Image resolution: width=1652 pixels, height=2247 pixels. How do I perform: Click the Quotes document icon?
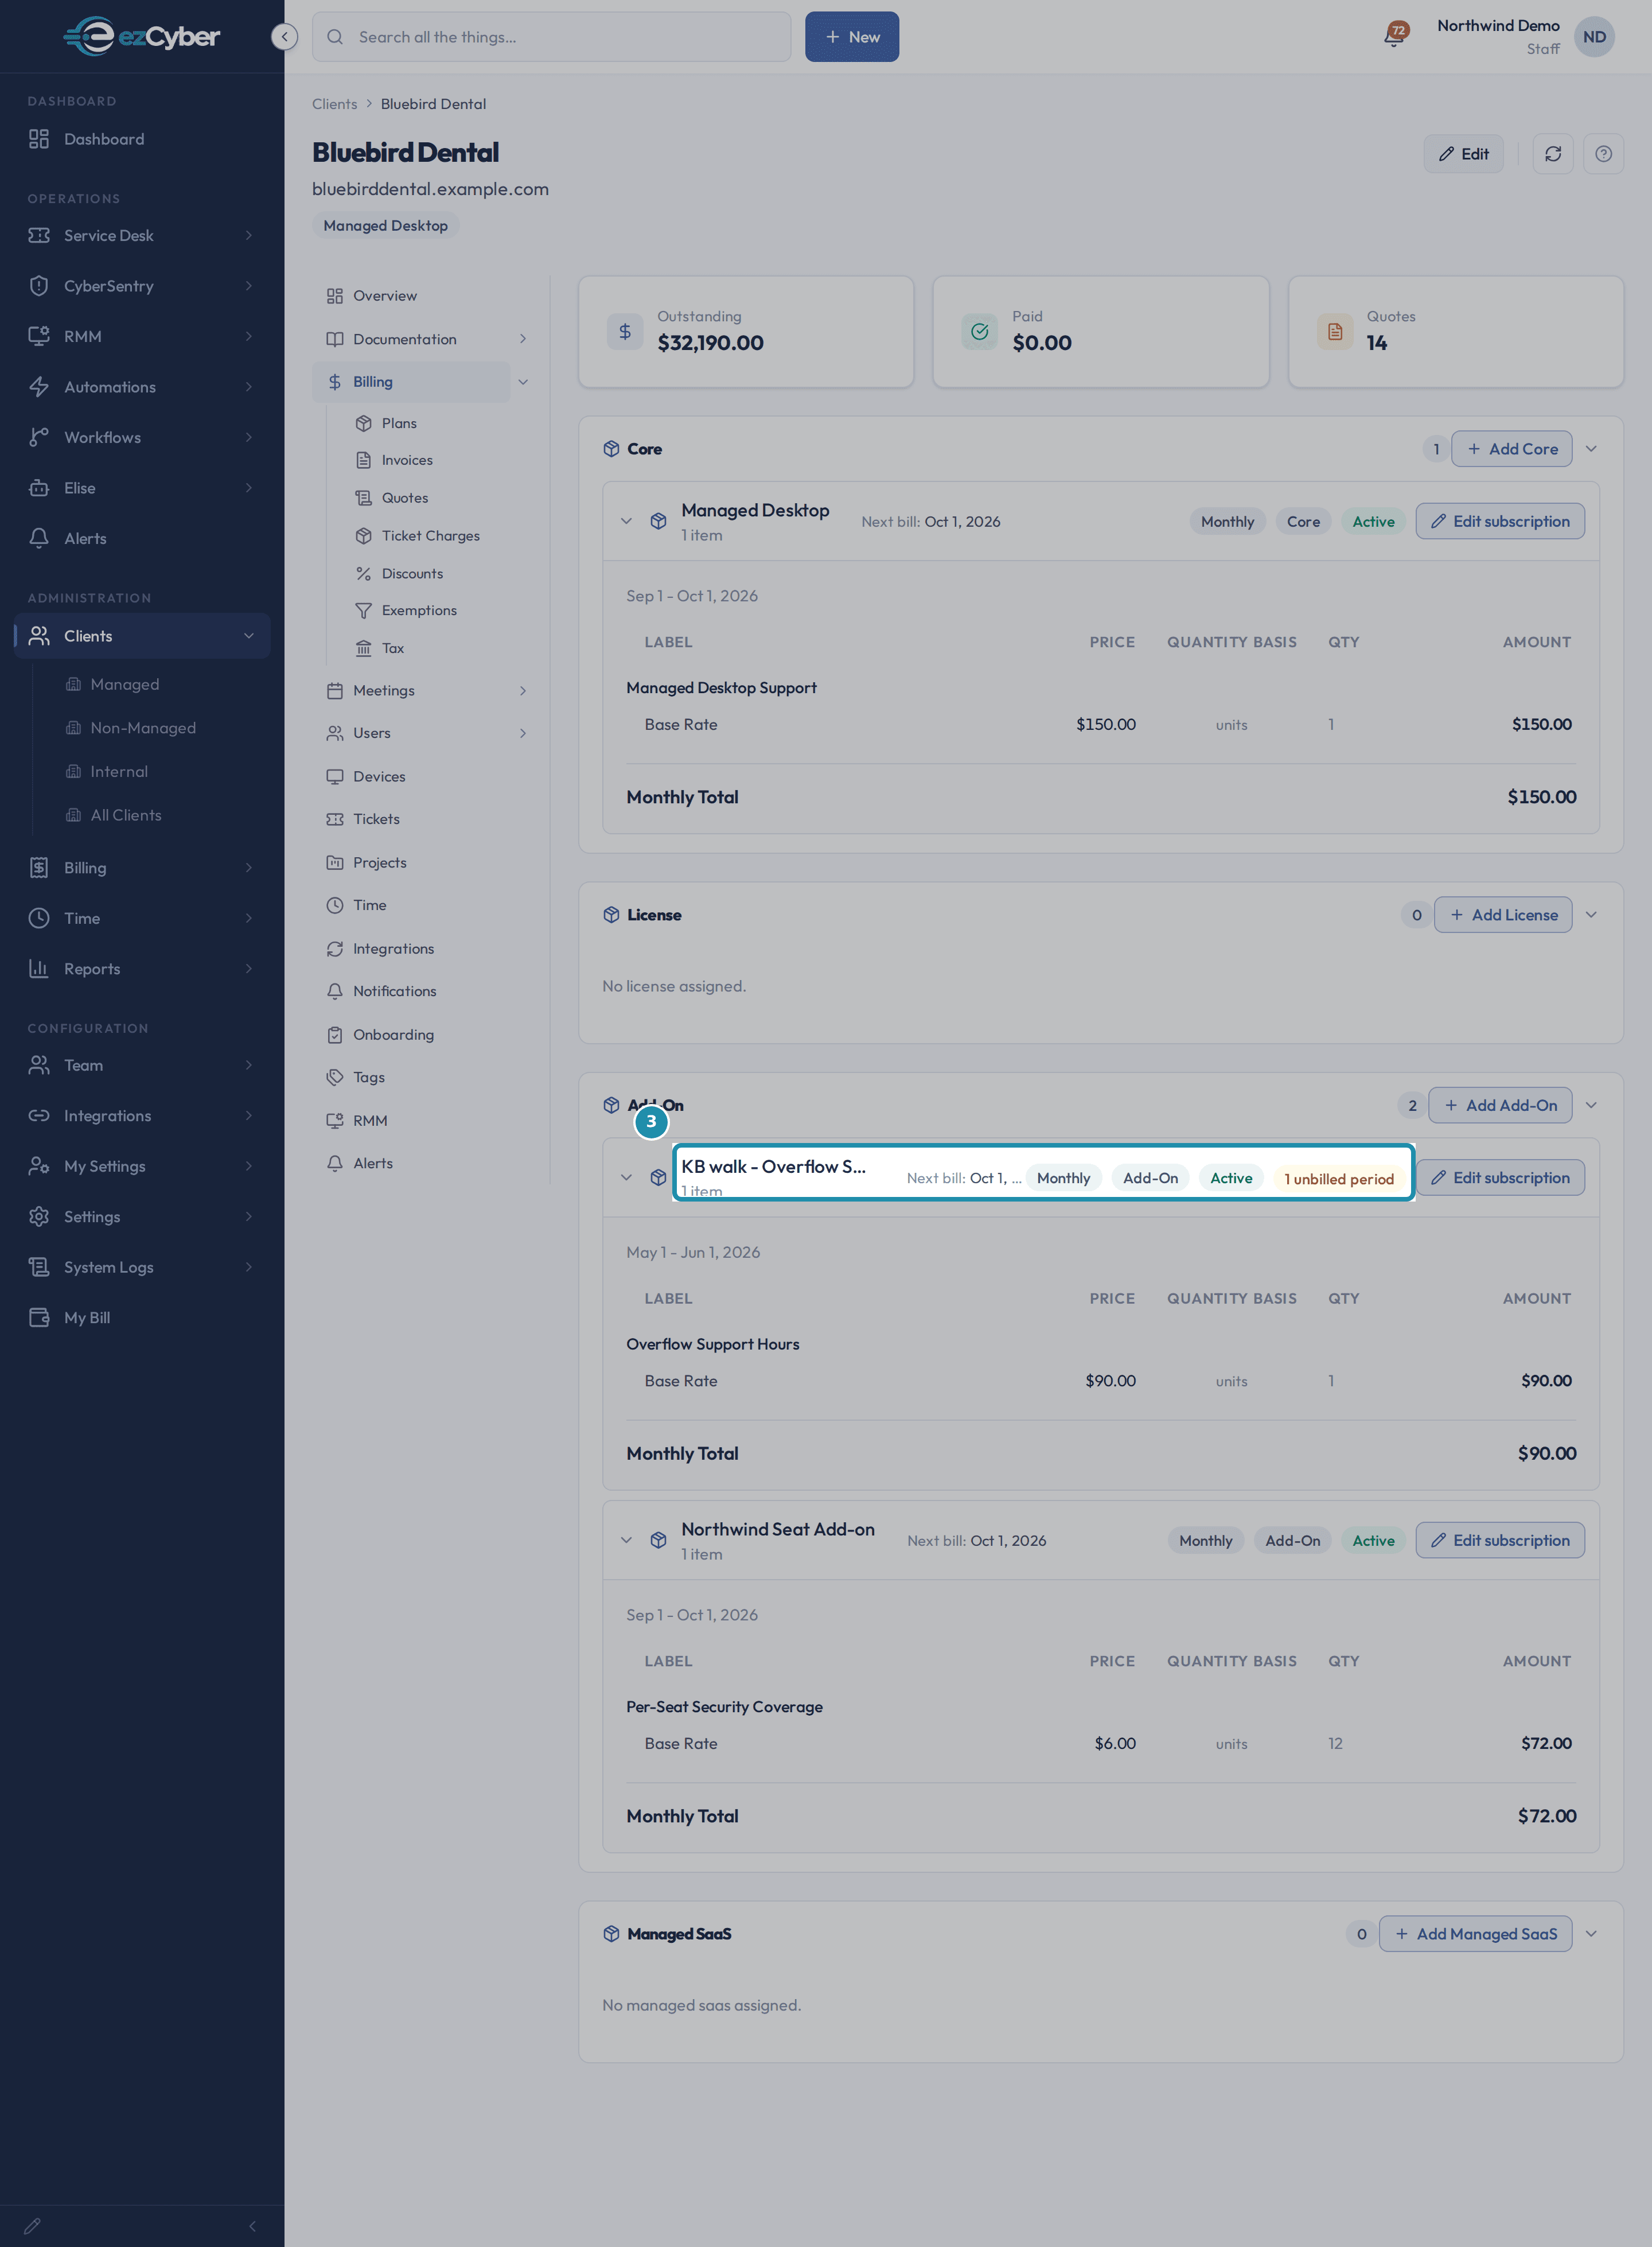point(1335,331)
